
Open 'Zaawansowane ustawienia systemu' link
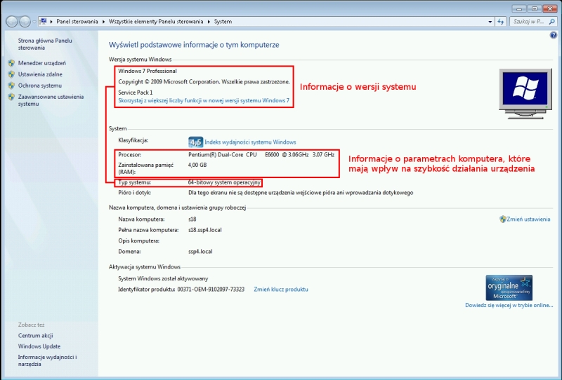point(51,100)
